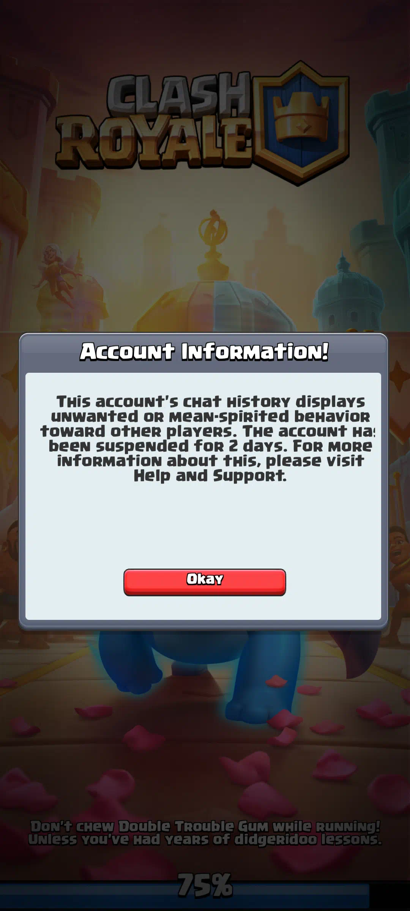Tap the red Okay button
This screenshot has width=410, height=911.
point(205,582)
